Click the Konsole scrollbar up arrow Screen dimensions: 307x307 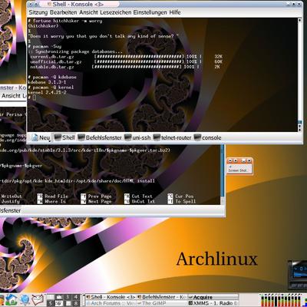pyautogui.click(x=300, y=21)
